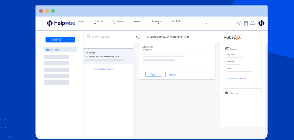Open the help question mark icon
294x140 pixels.
click(239, 23)
